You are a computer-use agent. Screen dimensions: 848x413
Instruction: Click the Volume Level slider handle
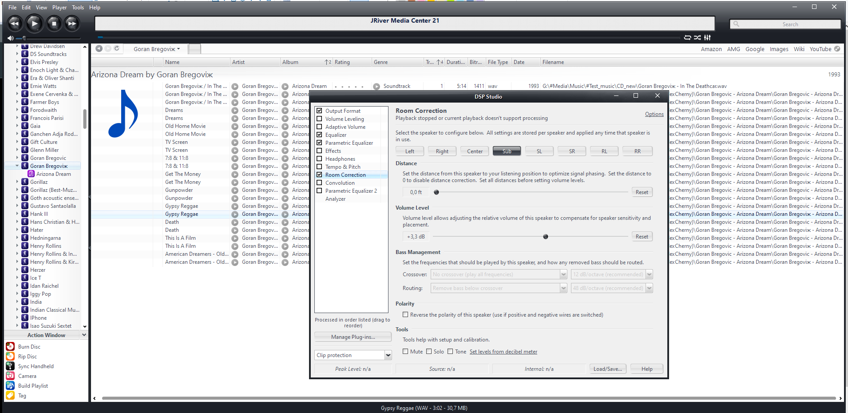tap(546, 237)
